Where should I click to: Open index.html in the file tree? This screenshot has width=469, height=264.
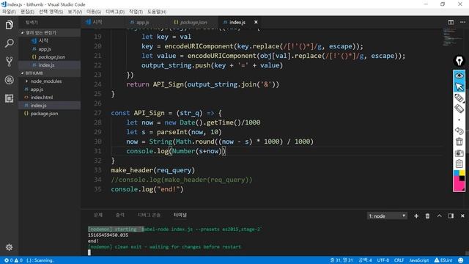(x=50, y=98)
